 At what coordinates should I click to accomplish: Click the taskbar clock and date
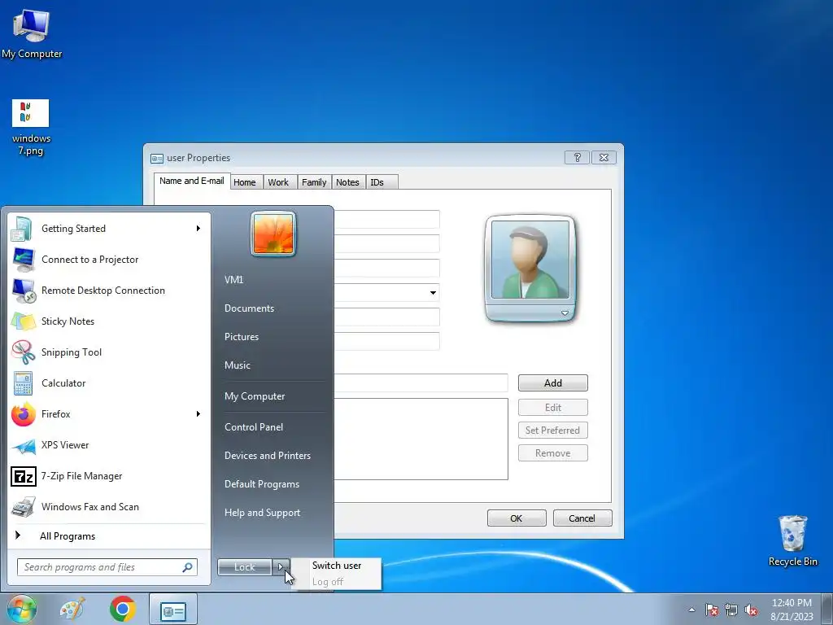[792, 609]
